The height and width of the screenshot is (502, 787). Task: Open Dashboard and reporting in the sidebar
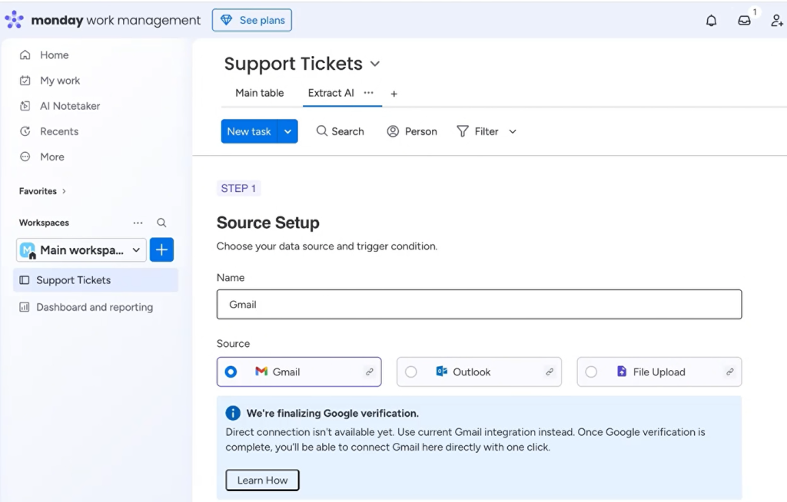[x=95, y=307]
